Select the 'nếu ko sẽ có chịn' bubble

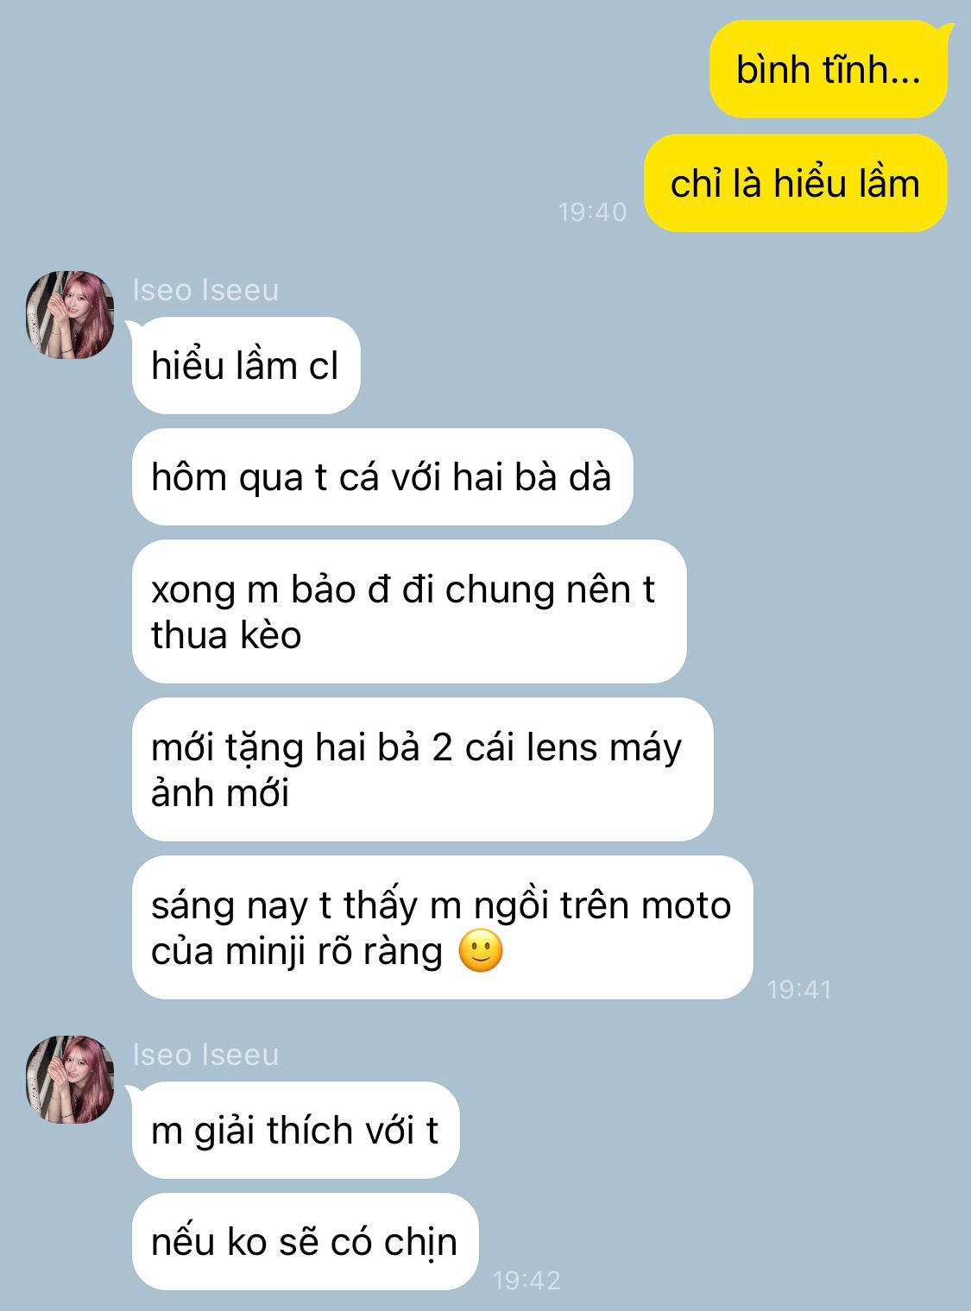(306, 1242)
